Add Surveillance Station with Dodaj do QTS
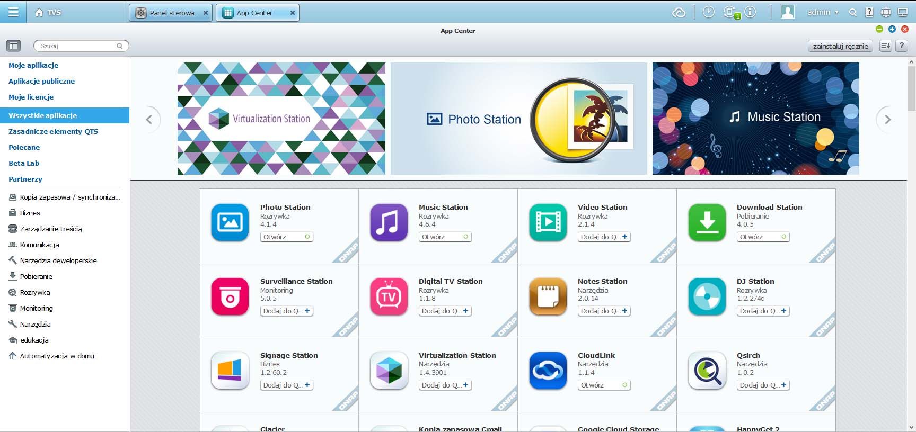This screenshot has width=916, height=432. [286, 311]
